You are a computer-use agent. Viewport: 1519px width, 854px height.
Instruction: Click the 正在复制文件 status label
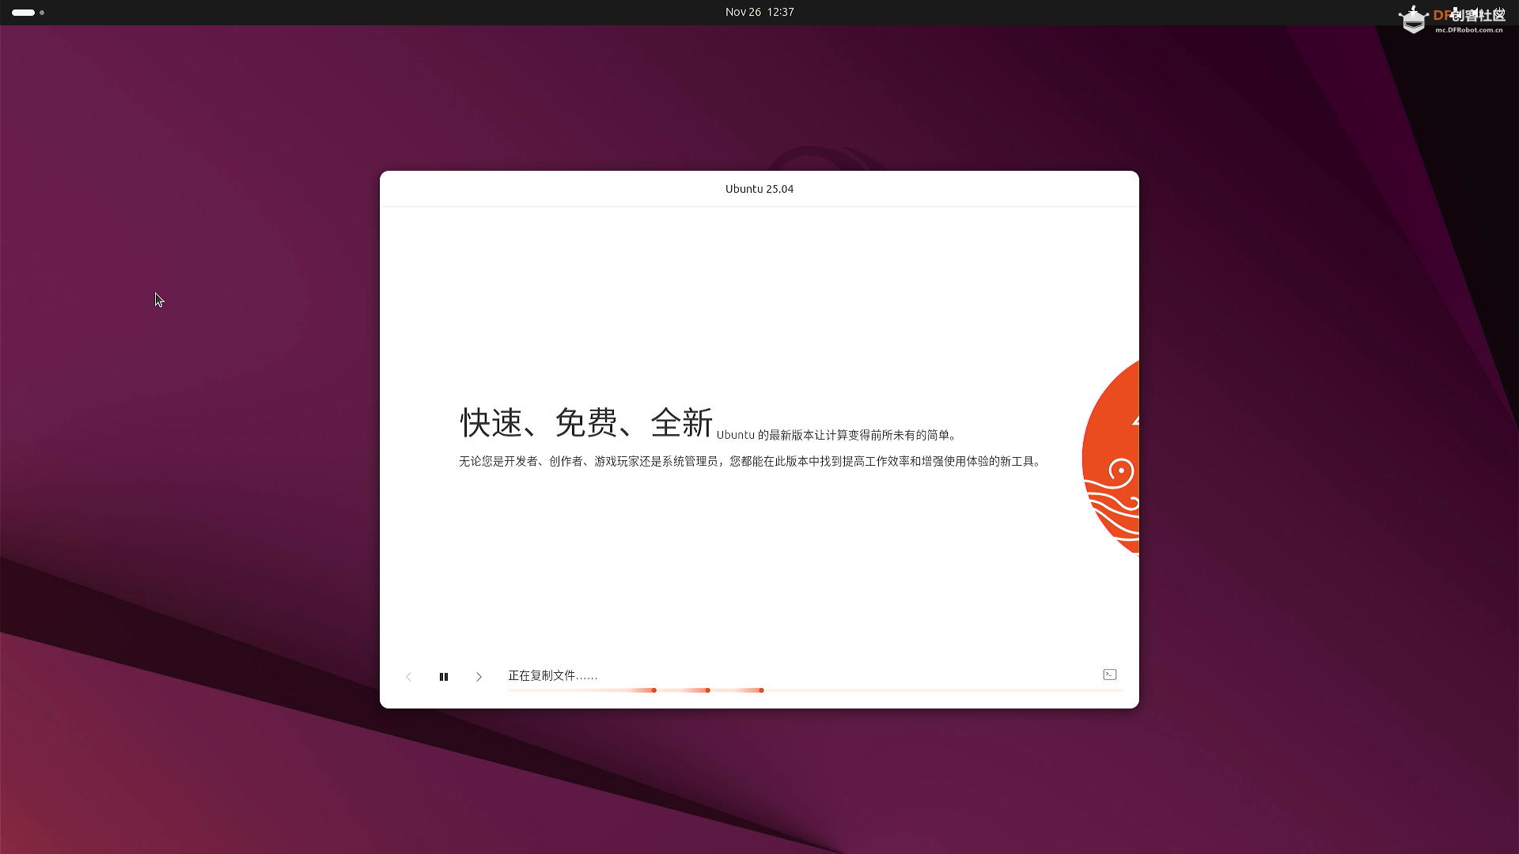[x=552, y=676]
